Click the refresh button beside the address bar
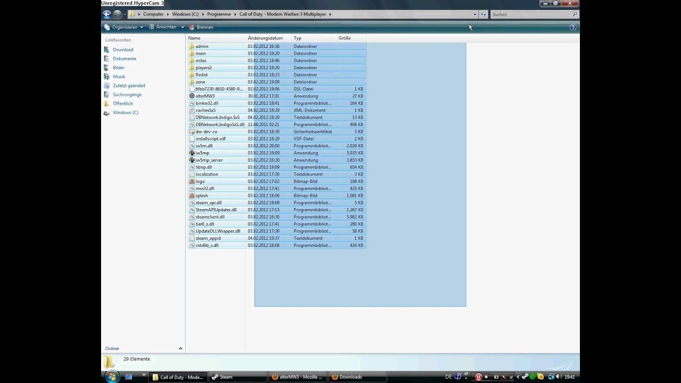Viewport: 681px width, 383px height. click(483, 14)
